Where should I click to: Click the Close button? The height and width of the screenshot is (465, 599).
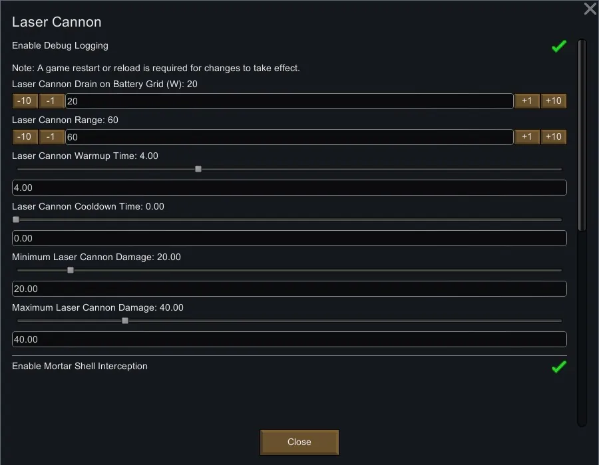(x=299, y=442)
